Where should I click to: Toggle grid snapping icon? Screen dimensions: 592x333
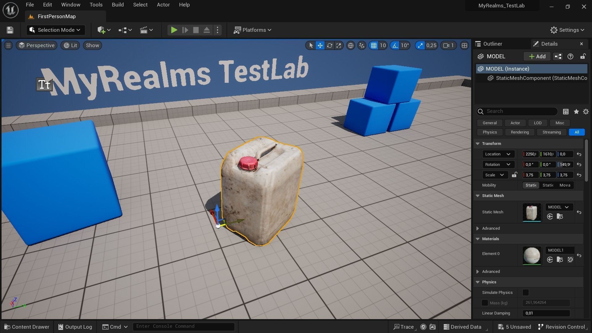(x=374, y=46)
